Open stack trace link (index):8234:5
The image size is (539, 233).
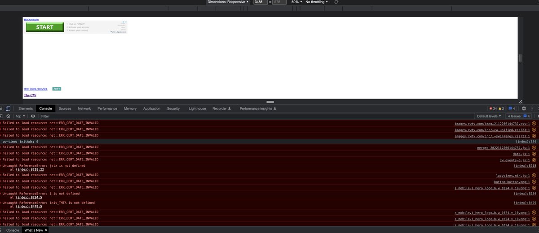(x=29, y=197)
